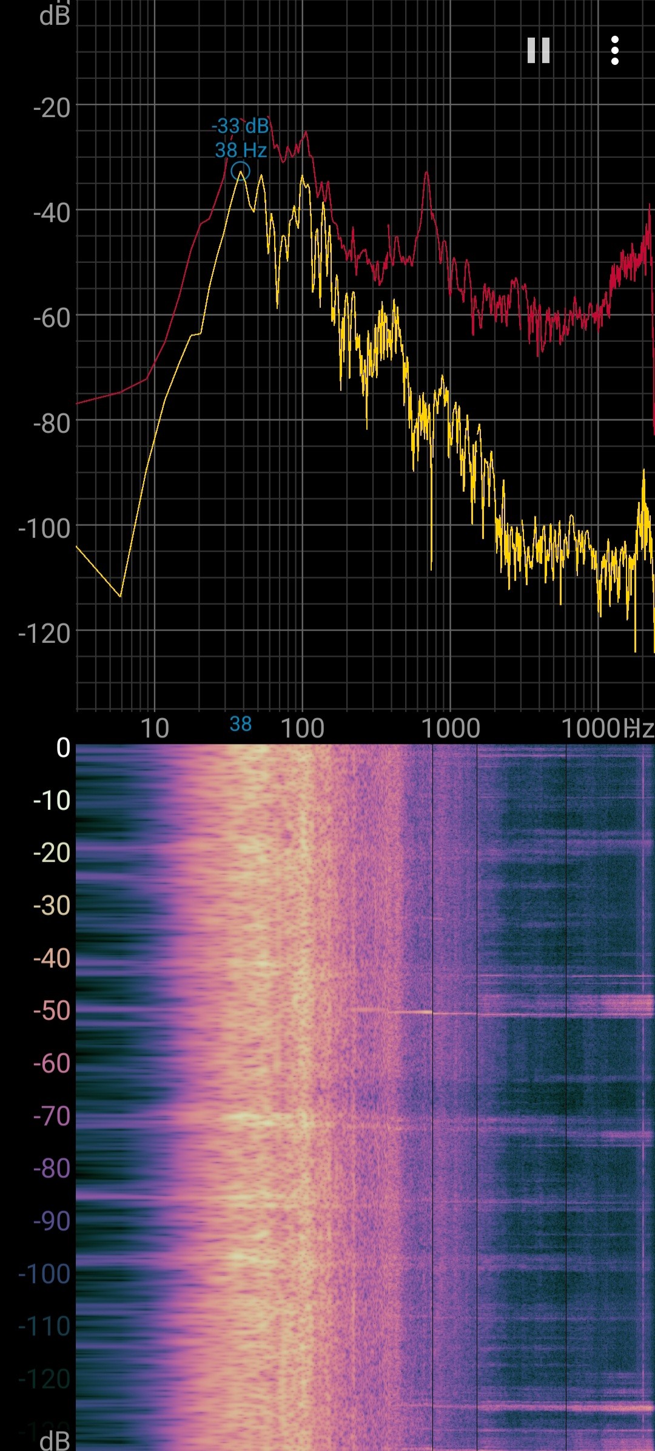
Task: Tap the -100 label on spectrogram scale
Action: [x=45, y=1274]
